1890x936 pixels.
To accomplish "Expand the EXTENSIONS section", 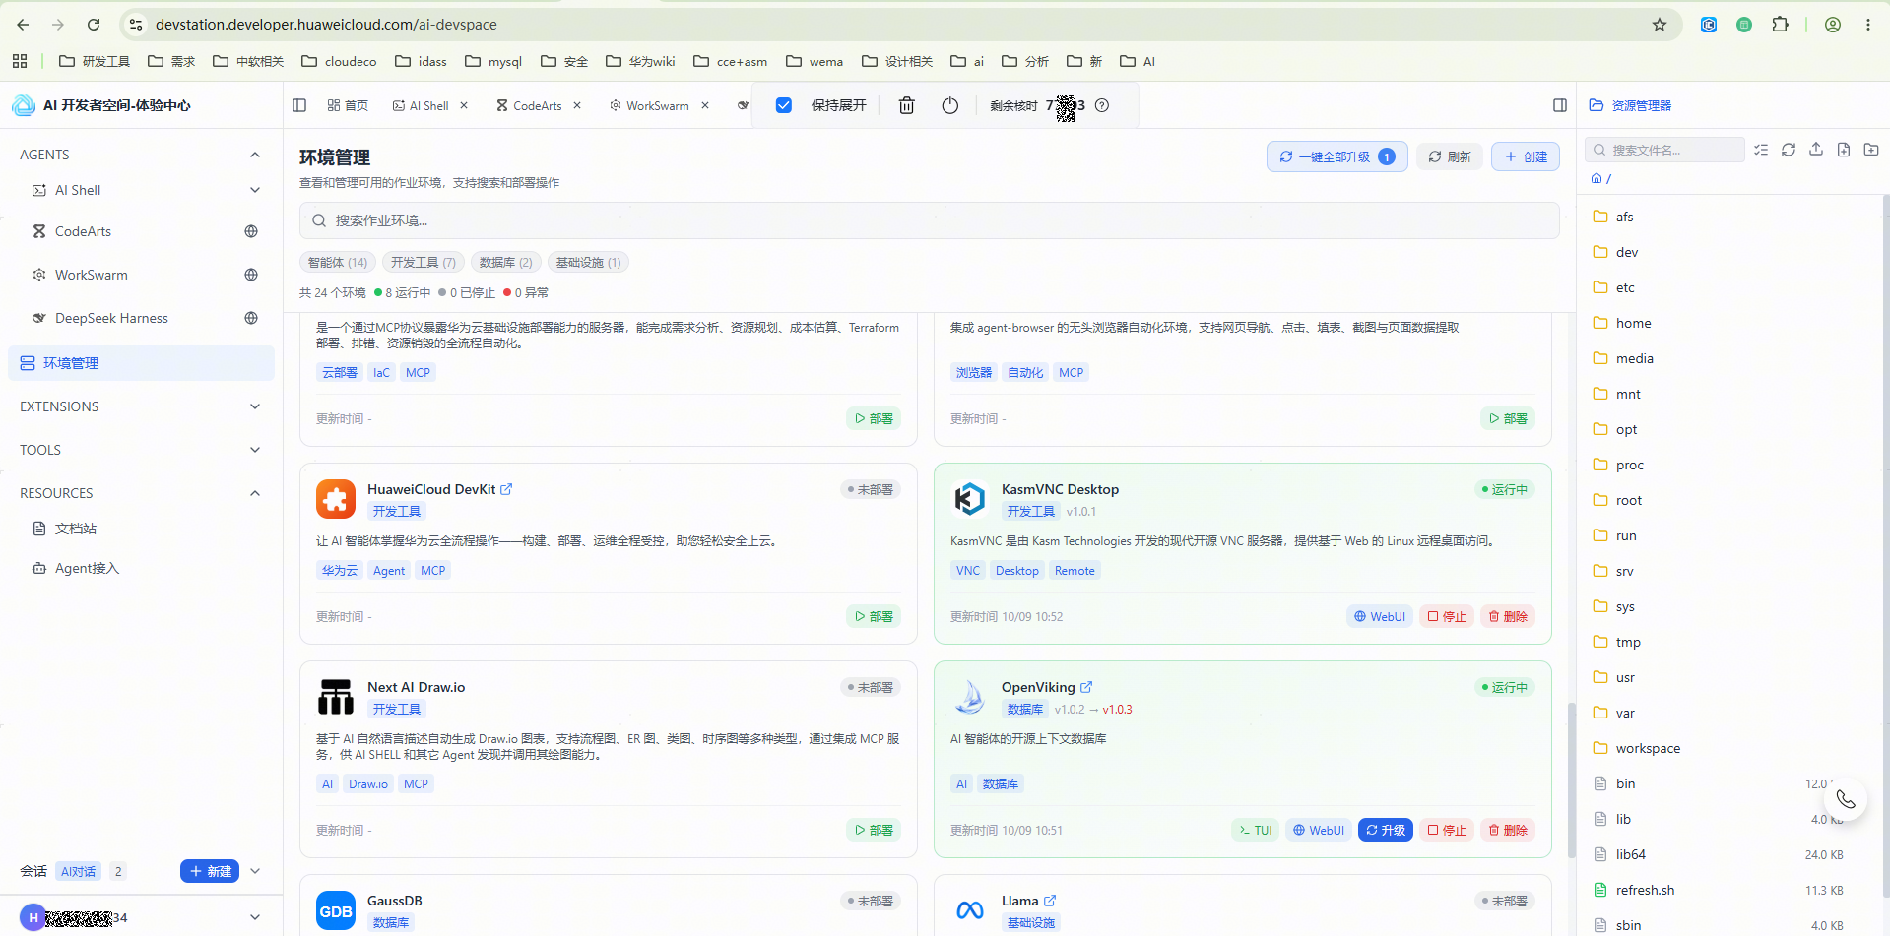I will pyautogui.click(x=255, y=406).
